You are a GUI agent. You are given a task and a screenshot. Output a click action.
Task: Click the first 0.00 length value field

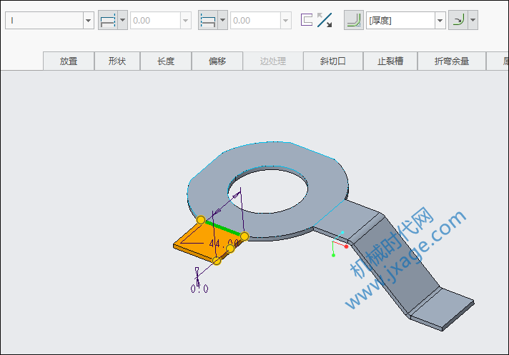point(156,21)
